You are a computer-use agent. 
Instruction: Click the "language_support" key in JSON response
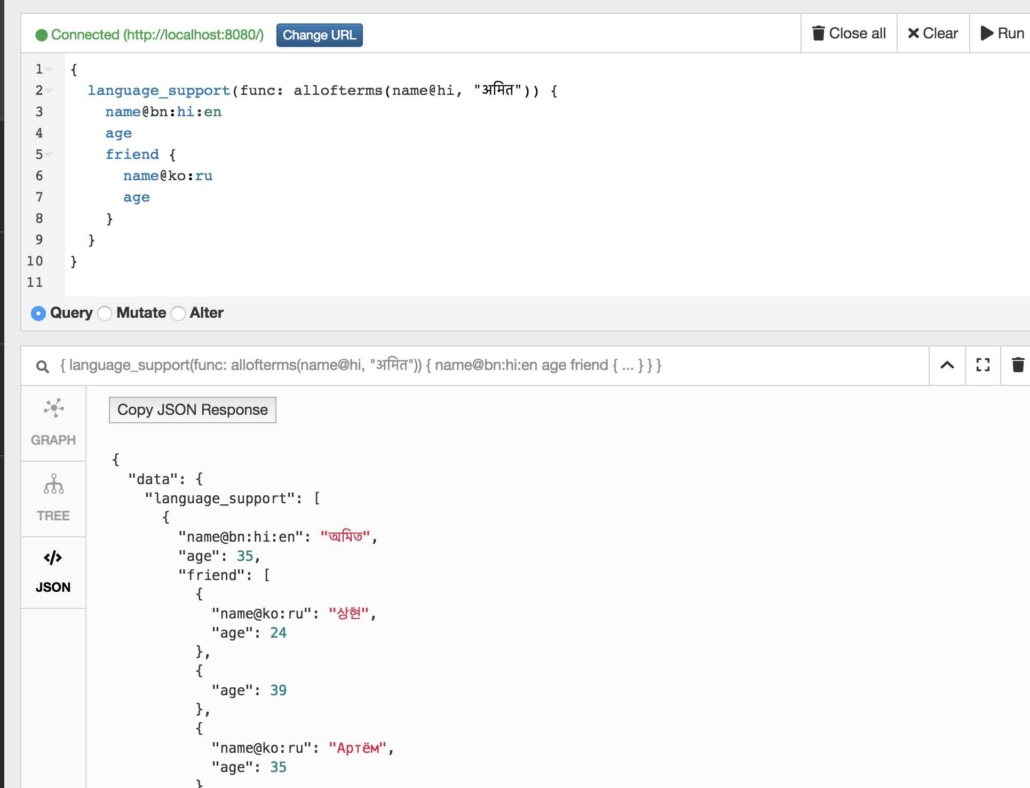(219, 498)
